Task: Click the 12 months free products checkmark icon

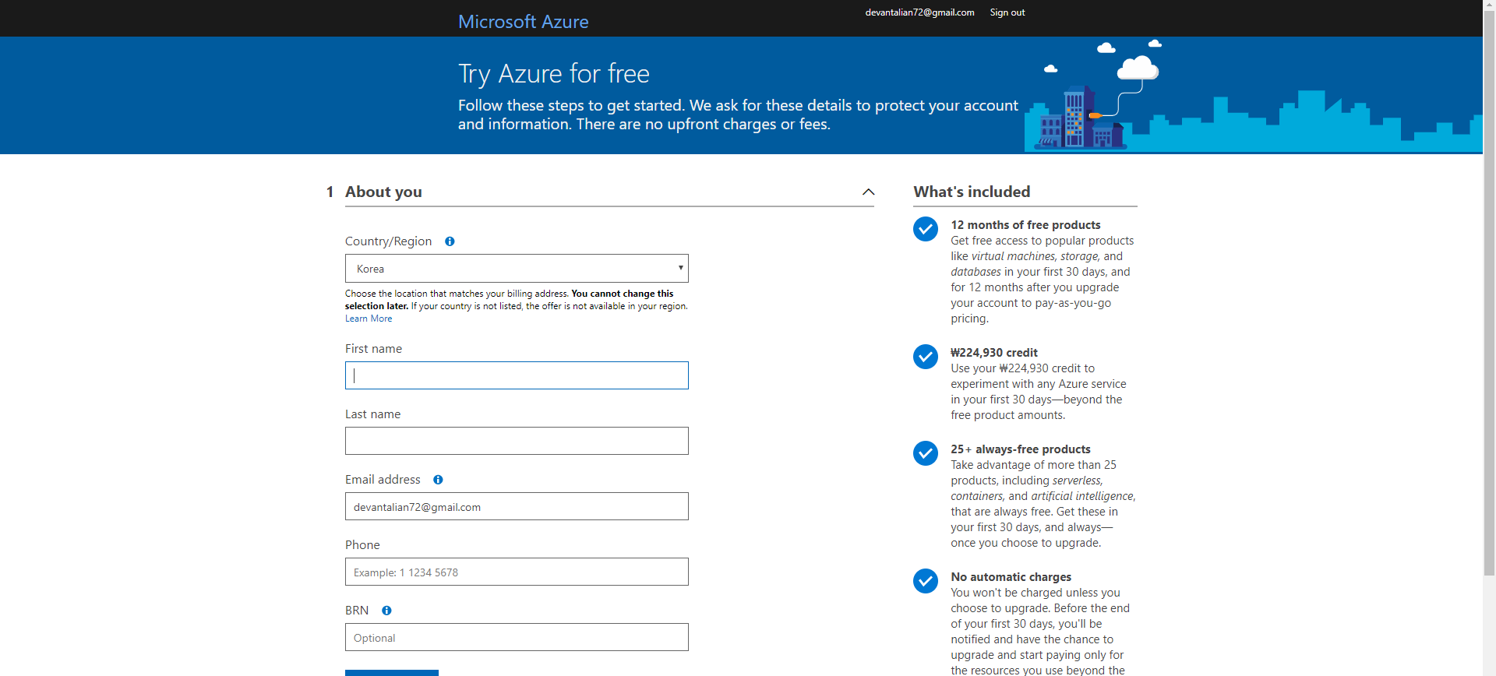Action: (926, 229)
